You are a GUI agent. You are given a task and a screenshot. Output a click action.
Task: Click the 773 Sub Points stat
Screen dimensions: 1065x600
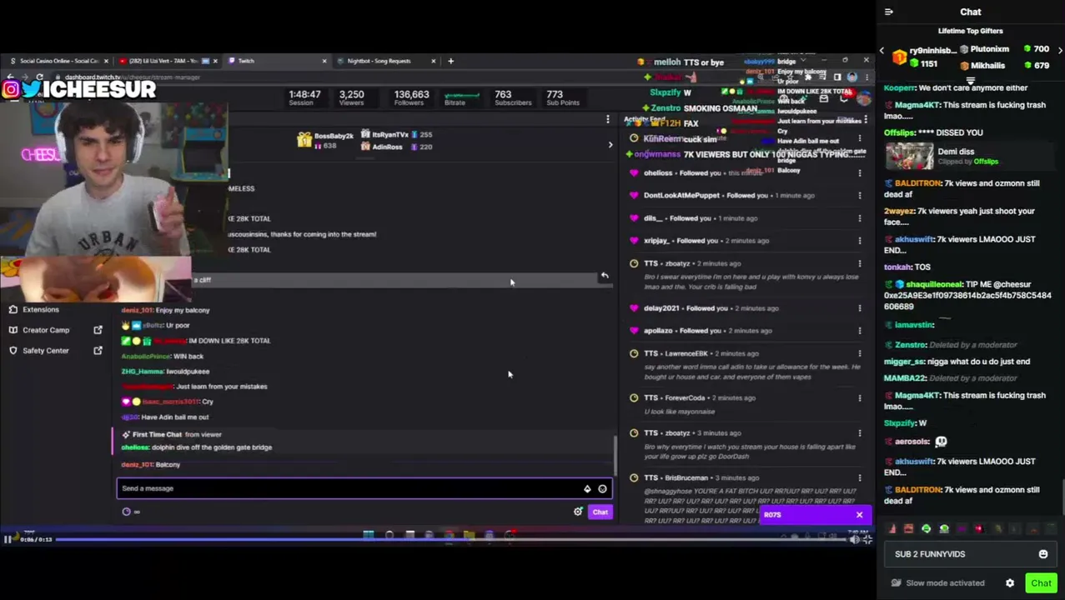point(562,97)
